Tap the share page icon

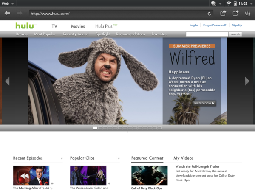coord(223,13)
